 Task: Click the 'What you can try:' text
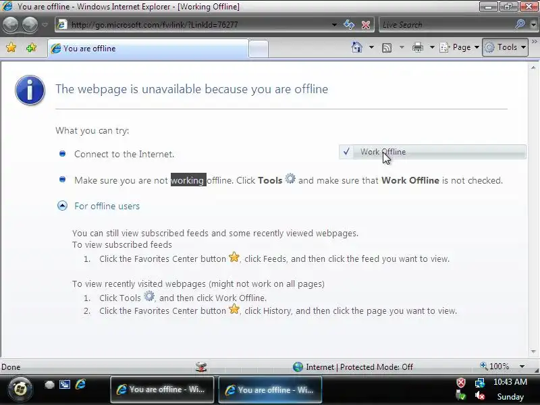tap(92, 130)
